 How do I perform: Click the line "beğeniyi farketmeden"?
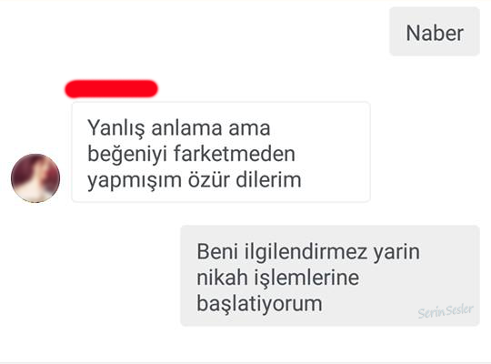[191, 154]
